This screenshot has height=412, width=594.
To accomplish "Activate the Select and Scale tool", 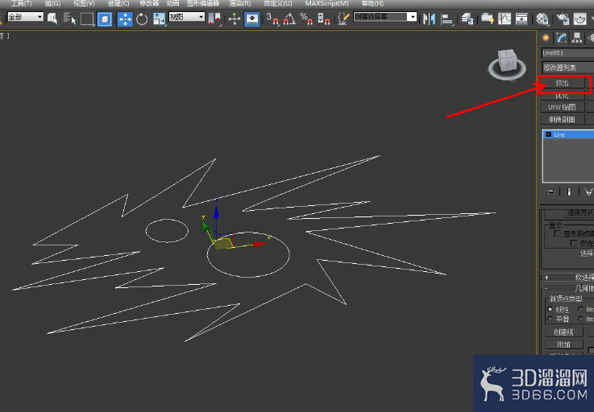I will 159,19.
